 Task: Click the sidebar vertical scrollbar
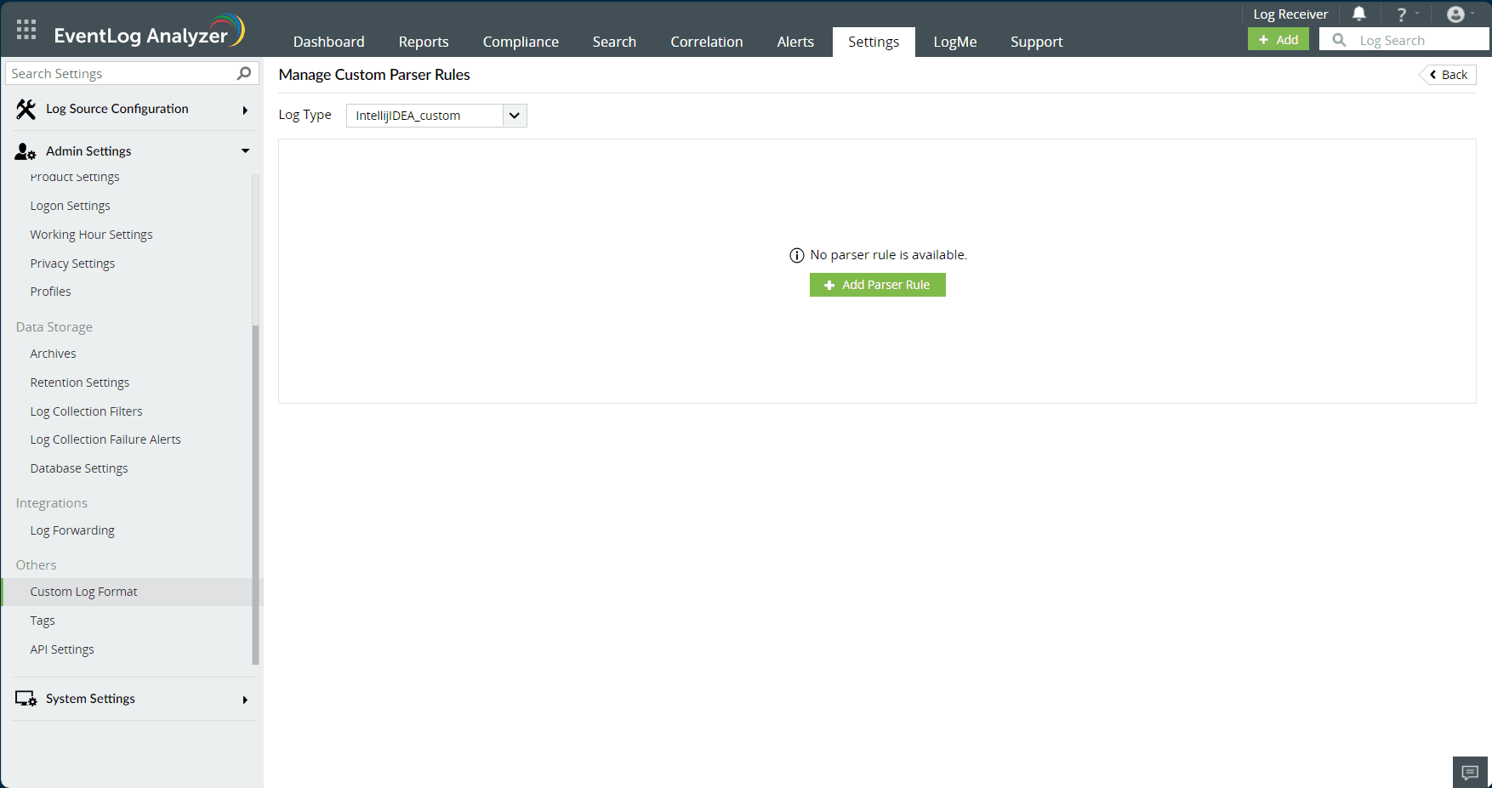[x=255, y=493]
